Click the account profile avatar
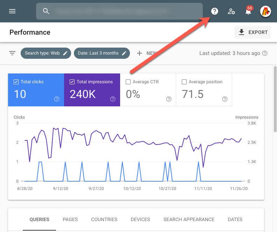This screenshot has height=232, width=277. (x=265, y=11)
